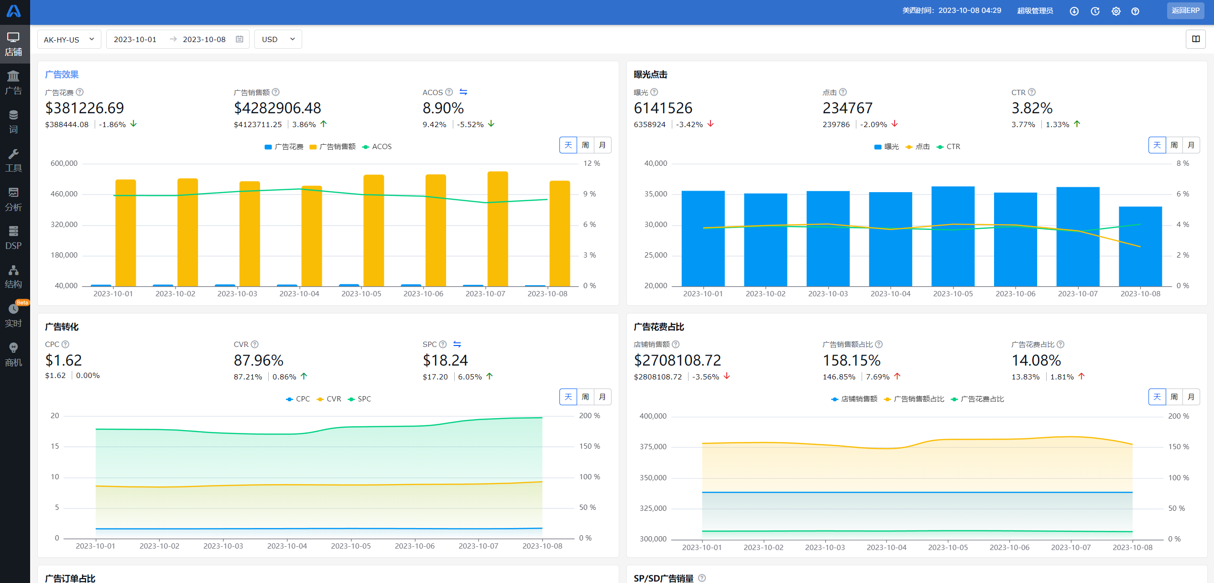Select 月 view in 广告转化 chart
This screenshot has height=583, width=1214.
coord(602,397)
